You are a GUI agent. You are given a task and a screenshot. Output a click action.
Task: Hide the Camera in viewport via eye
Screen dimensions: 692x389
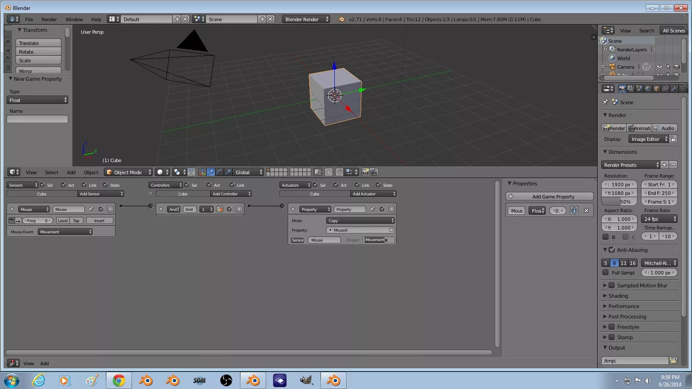[x=659, y=67]
